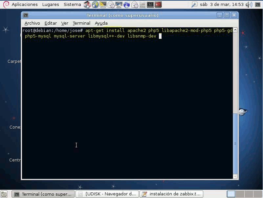Click the red terminal launcher icon
Screen dimensions: 263x198
[158, 5]
